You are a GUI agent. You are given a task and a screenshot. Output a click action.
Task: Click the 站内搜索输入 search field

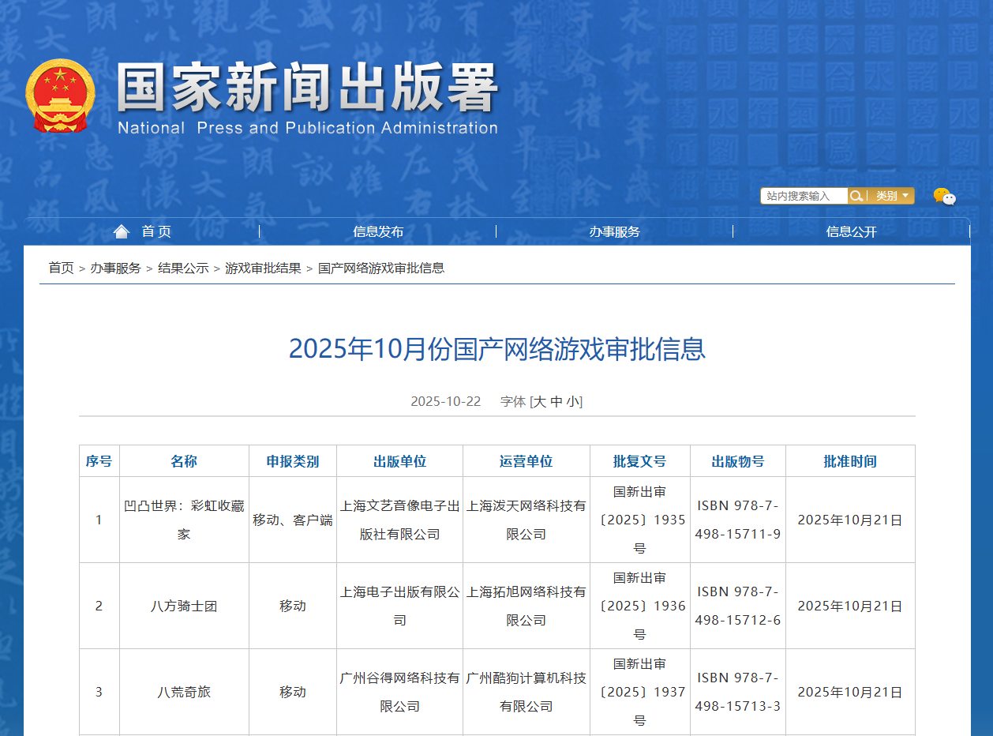tap(804, 196)
